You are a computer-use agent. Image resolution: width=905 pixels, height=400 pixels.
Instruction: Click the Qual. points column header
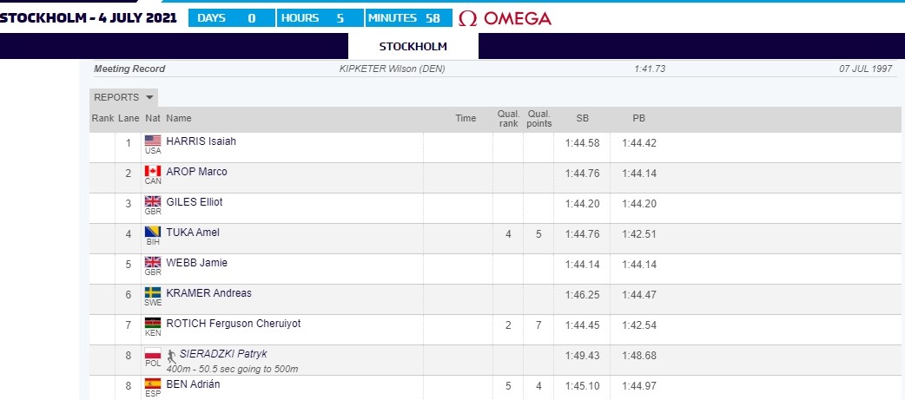click(538, 119)
